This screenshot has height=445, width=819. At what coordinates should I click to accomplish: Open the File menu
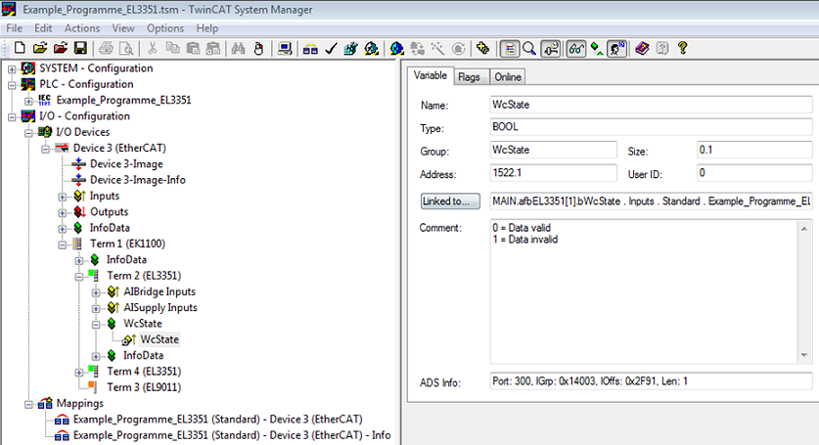point(14,28)
